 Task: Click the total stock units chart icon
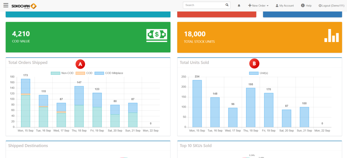(x=331, y=36)
